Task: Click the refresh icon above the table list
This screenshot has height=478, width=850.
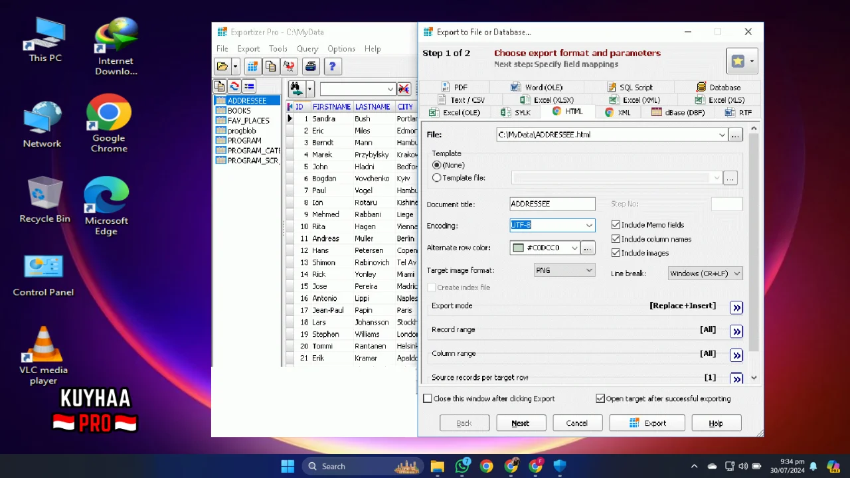Action: click(234, 86)
